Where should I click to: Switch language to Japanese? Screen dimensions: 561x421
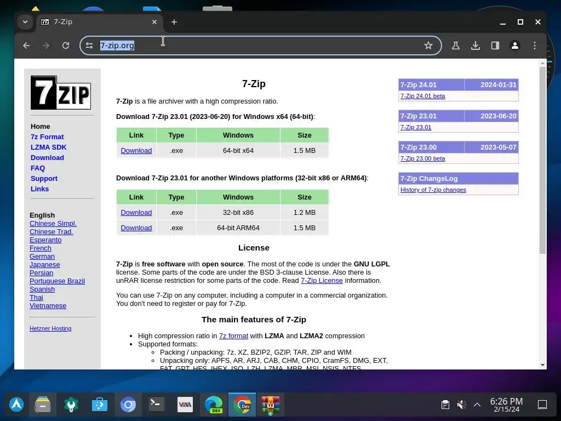tap(45, 265)
